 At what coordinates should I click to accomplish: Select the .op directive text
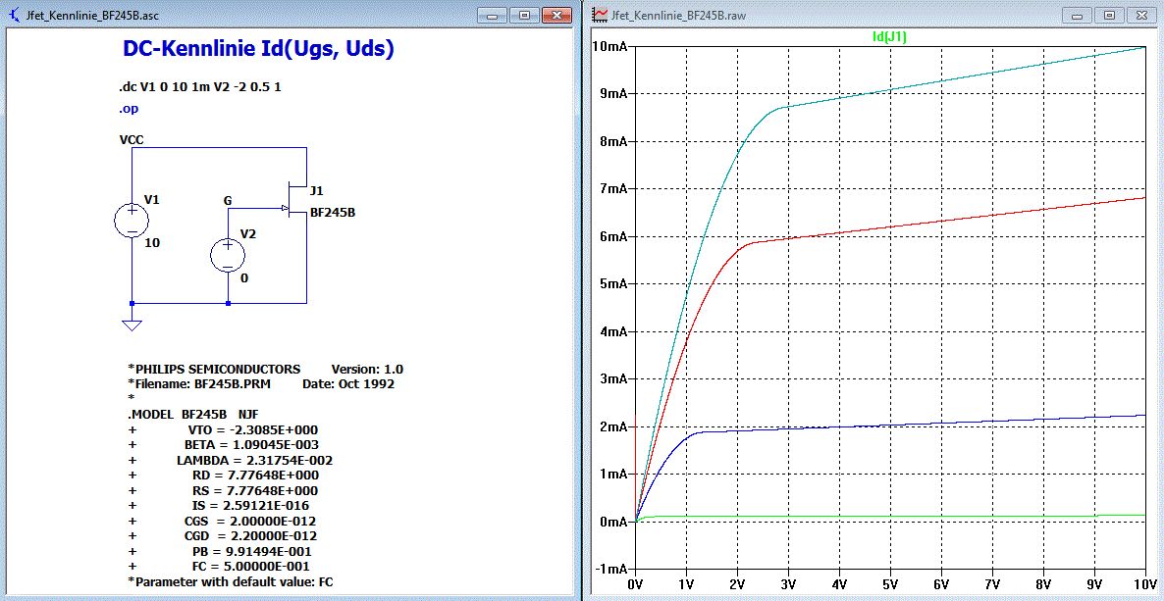coord(129,109)
